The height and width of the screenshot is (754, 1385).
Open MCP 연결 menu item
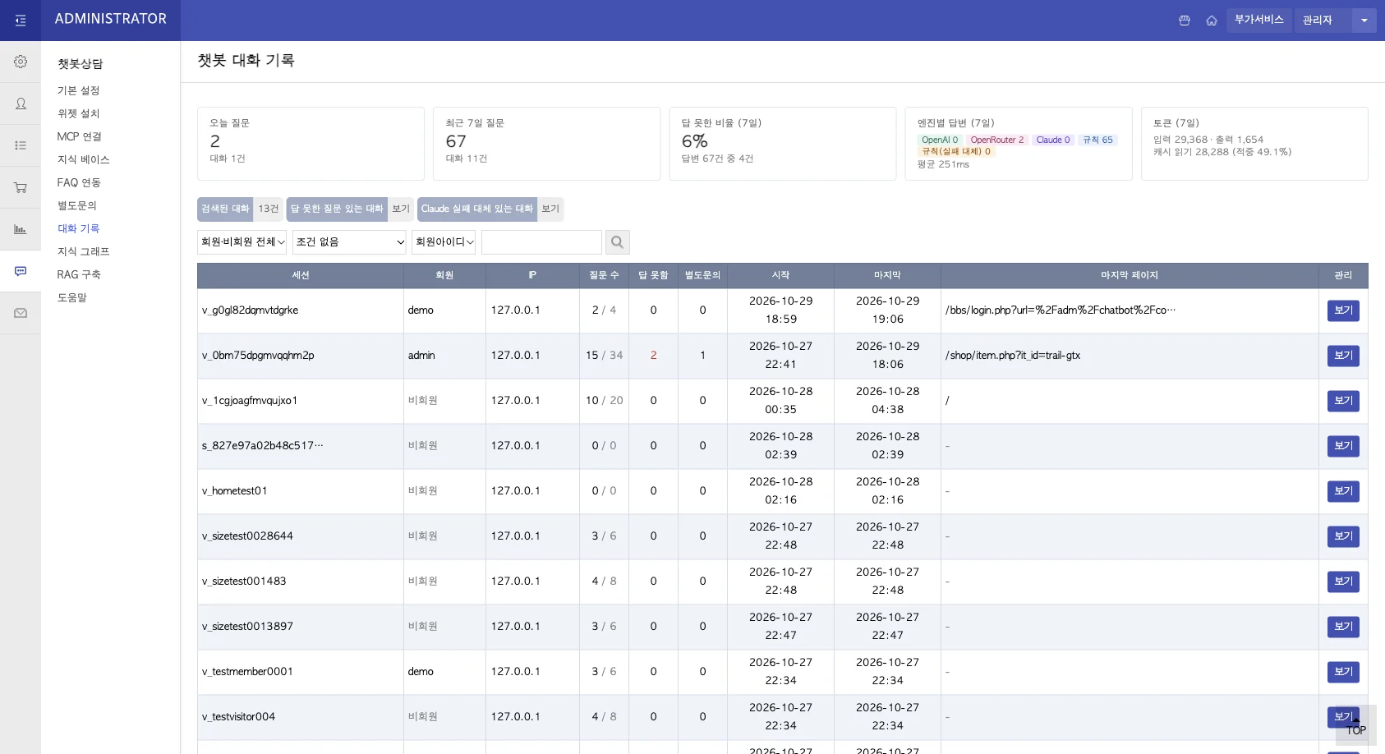[80, 136]
